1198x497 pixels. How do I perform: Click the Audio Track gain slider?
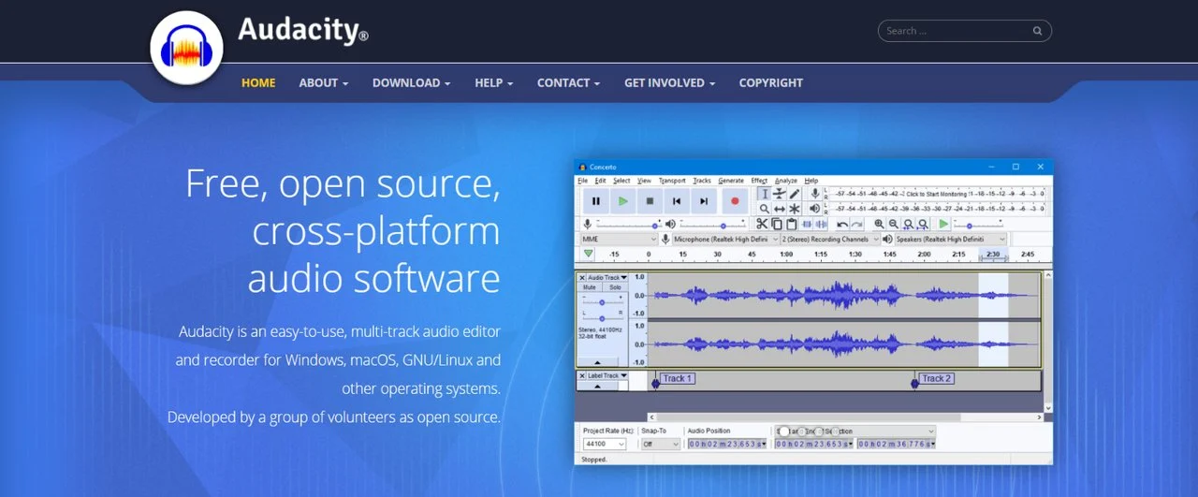tap(602, 302)
